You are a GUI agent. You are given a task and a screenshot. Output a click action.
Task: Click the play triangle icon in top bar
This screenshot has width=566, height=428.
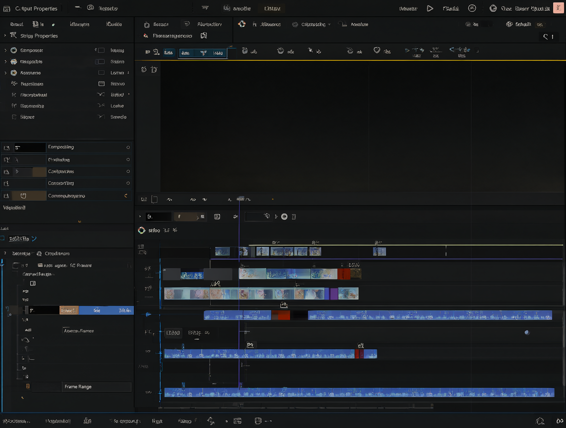(x=430, y=8)
